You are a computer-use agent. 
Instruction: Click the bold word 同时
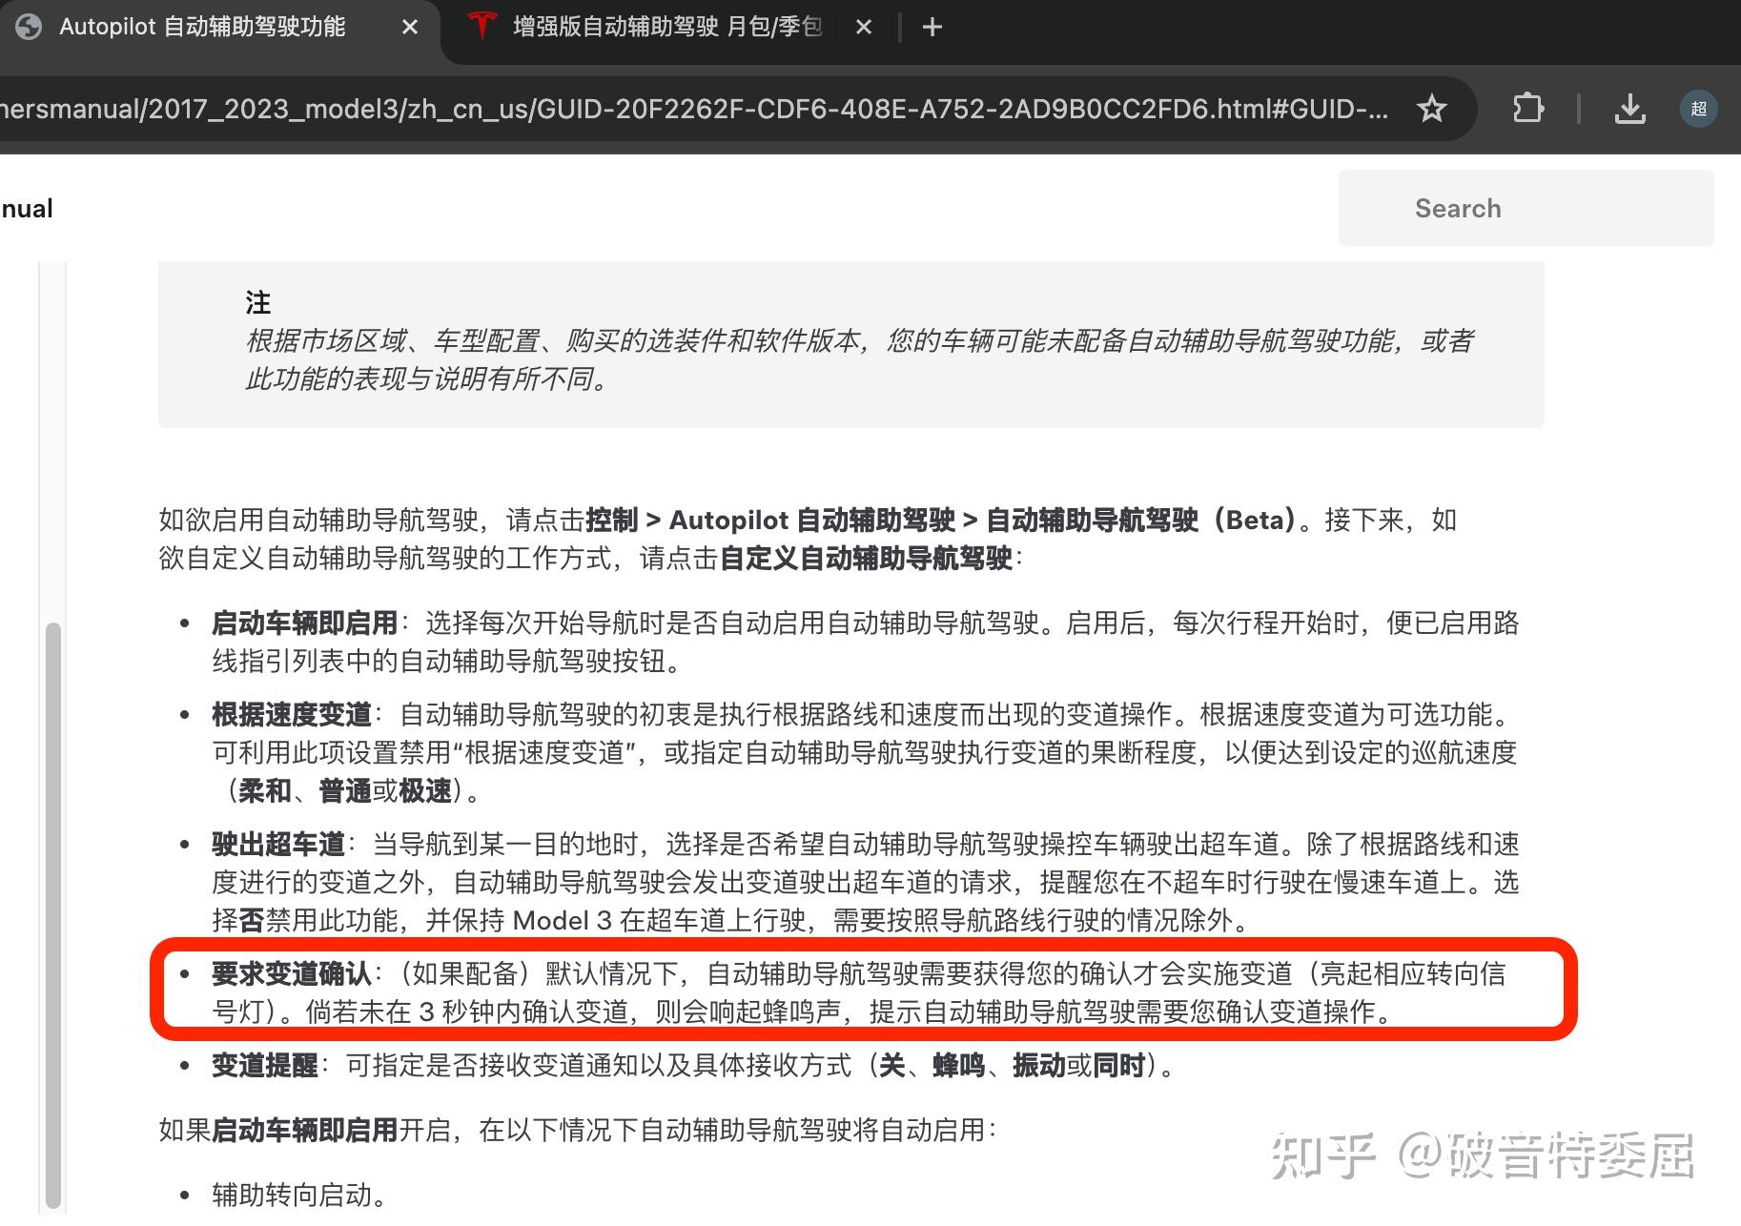1119,1065
